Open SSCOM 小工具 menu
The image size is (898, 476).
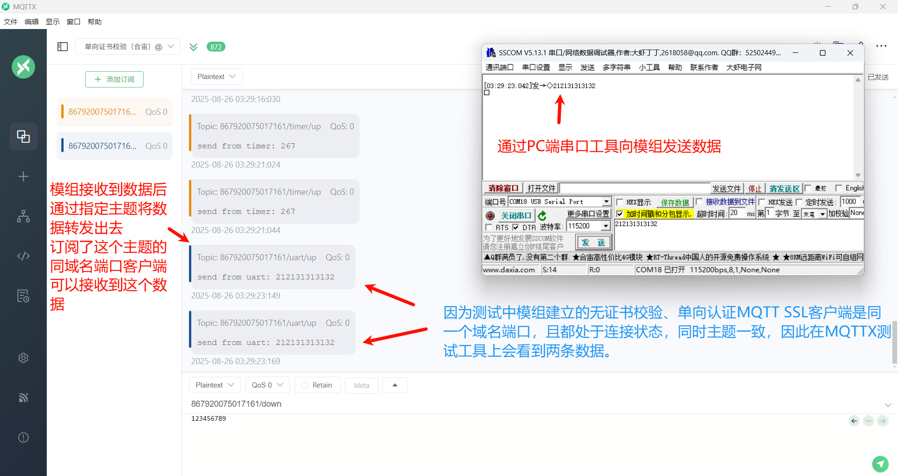pyautogui.click(x=649, y=67)
